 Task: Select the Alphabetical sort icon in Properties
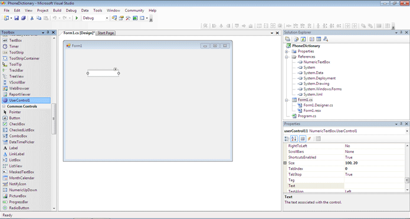pyautogui.click(x=294, y=139)
